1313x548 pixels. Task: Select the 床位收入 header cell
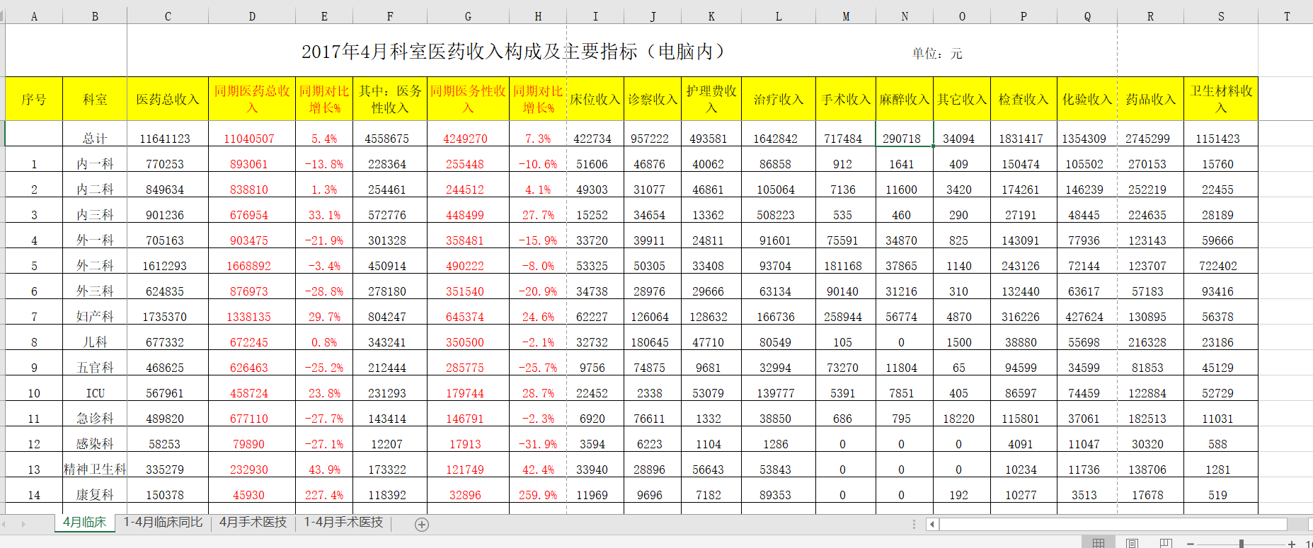tap(595, 99)
